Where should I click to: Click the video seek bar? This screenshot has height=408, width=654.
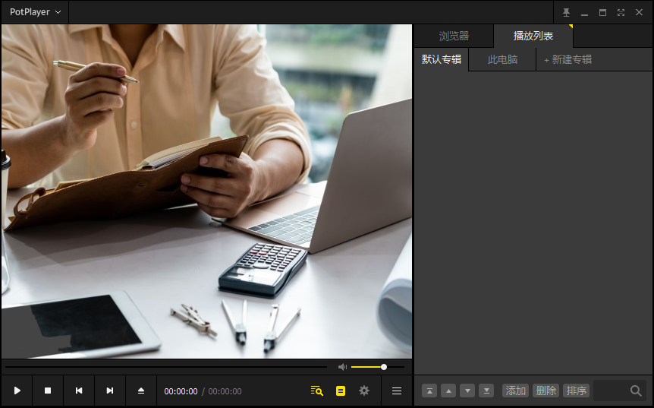tap(166, 367)
